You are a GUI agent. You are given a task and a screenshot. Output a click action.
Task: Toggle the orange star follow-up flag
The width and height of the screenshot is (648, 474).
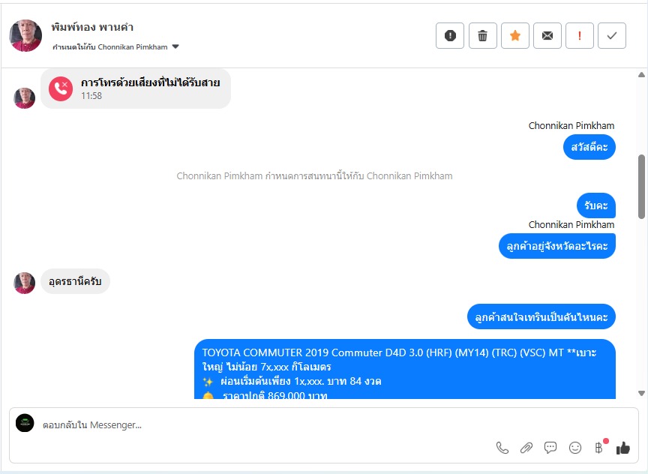pyautogui.click(x=515, y=35)
